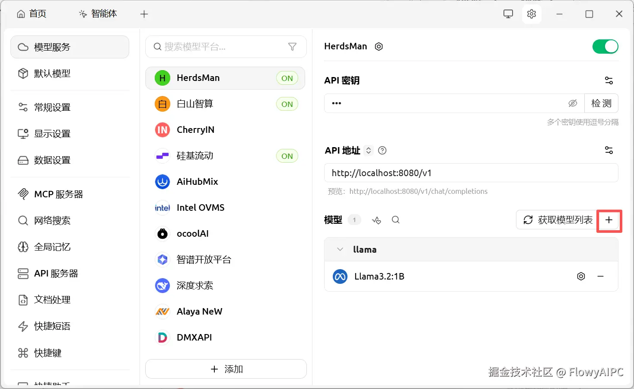The height and width of the screenshot is (389, 634).
Task: Open 快捷键 settings section
Action: [70, 353]
